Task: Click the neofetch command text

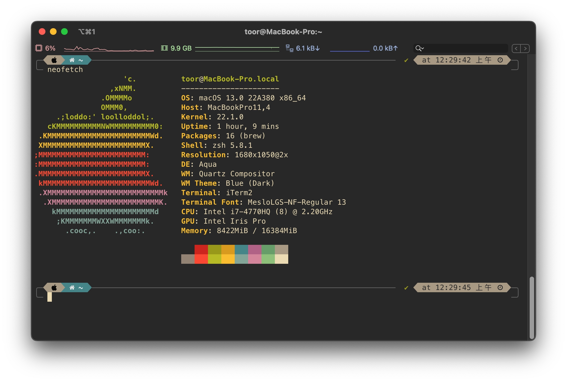Action: pyautogui.click(x=65, y=69)
